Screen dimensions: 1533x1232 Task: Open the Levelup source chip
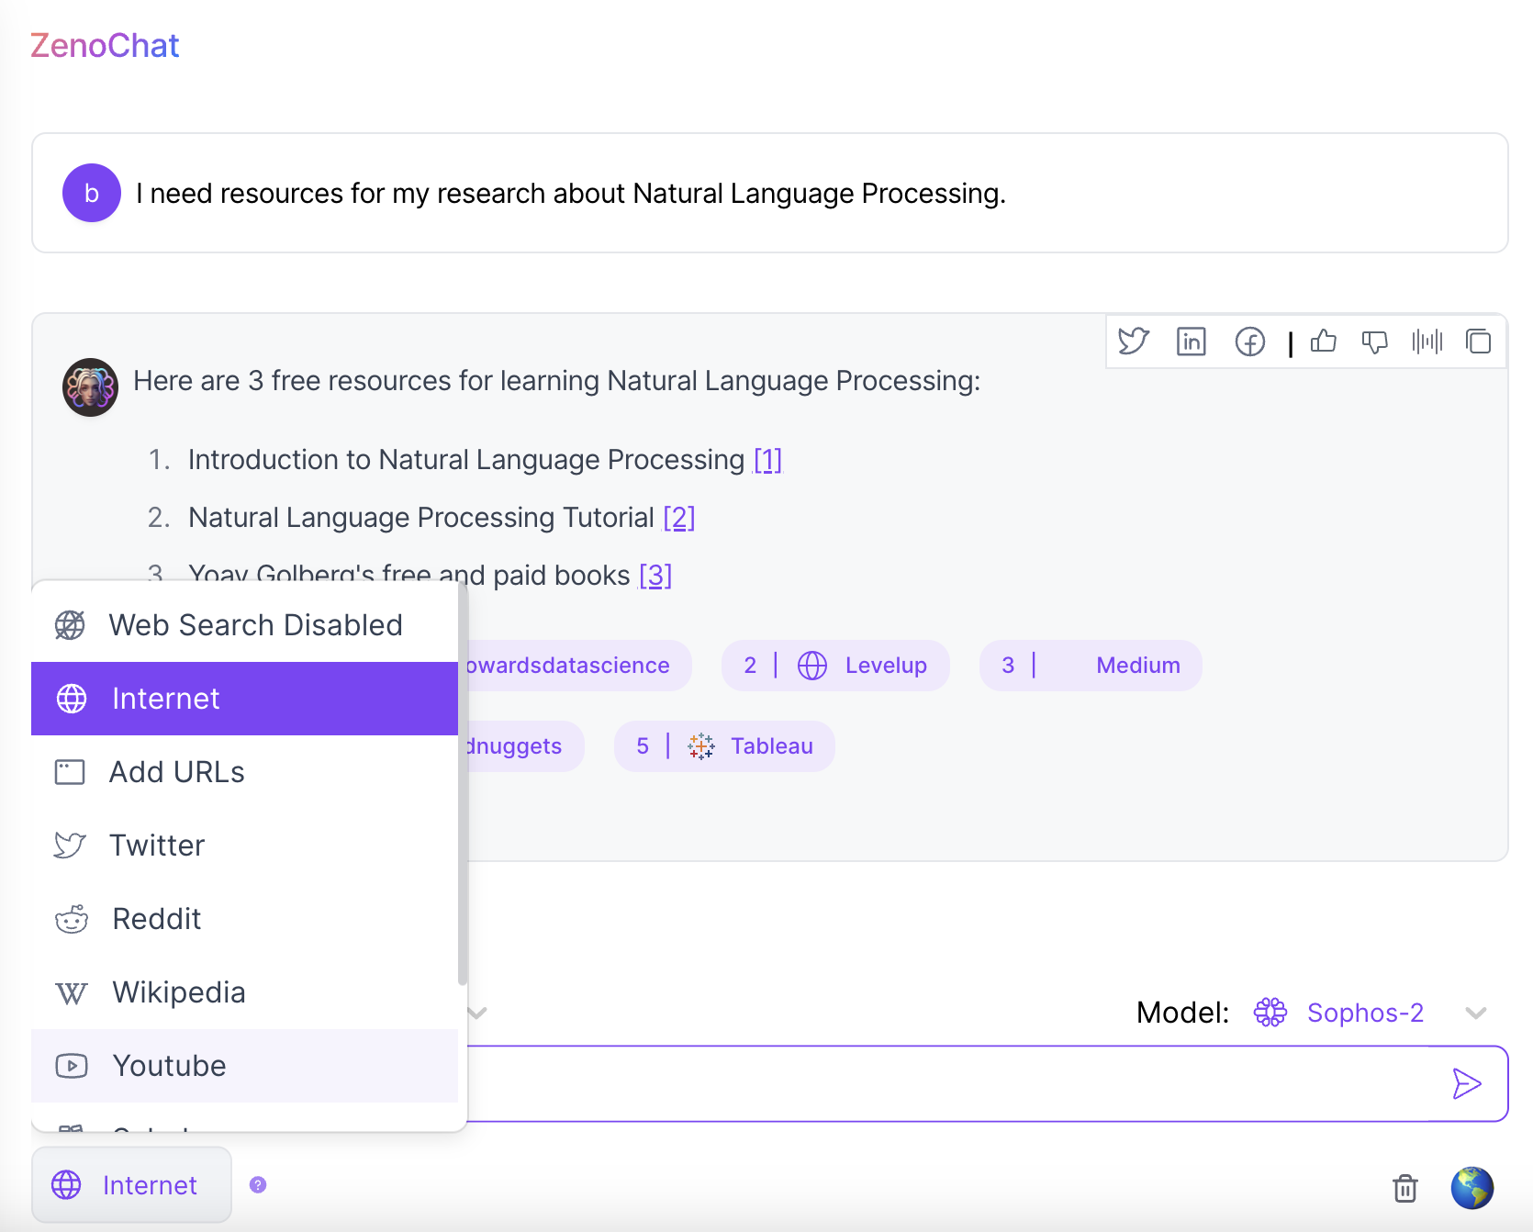[835, 666]
